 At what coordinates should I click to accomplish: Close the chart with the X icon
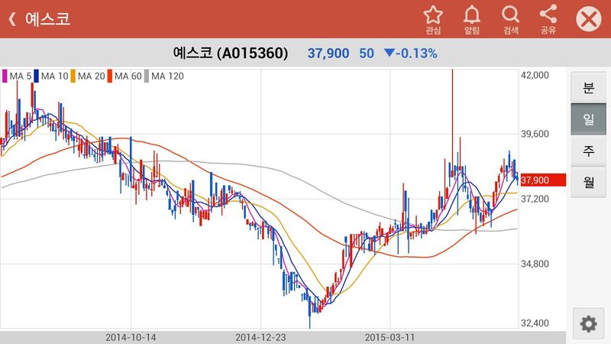(x=588, y=19)
